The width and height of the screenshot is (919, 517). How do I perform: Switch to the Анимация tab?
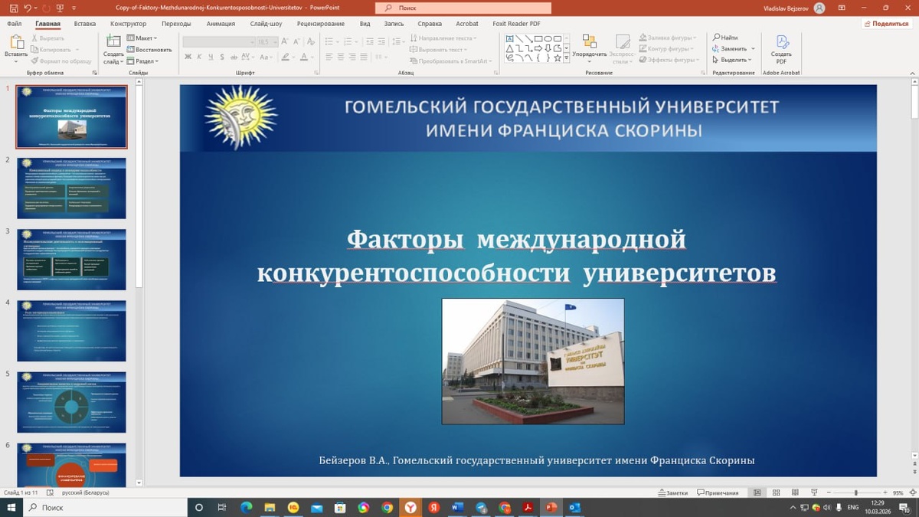pyautogui.click(x=221, y=24)
